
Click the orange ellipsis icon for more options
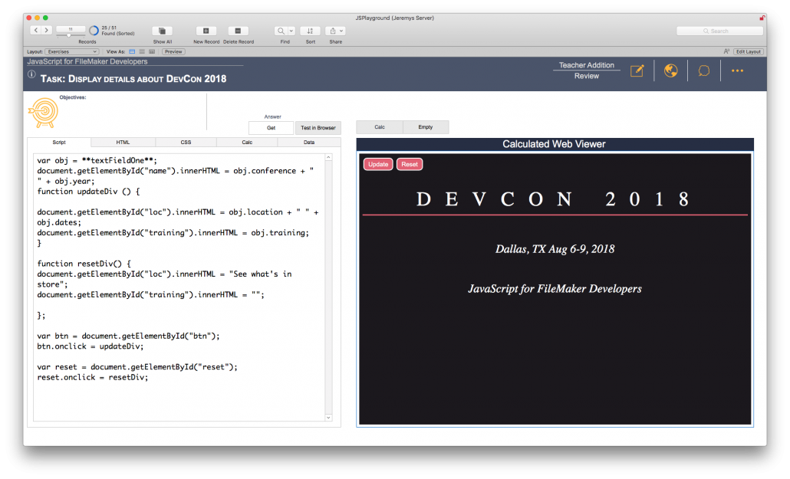(737, 71)
